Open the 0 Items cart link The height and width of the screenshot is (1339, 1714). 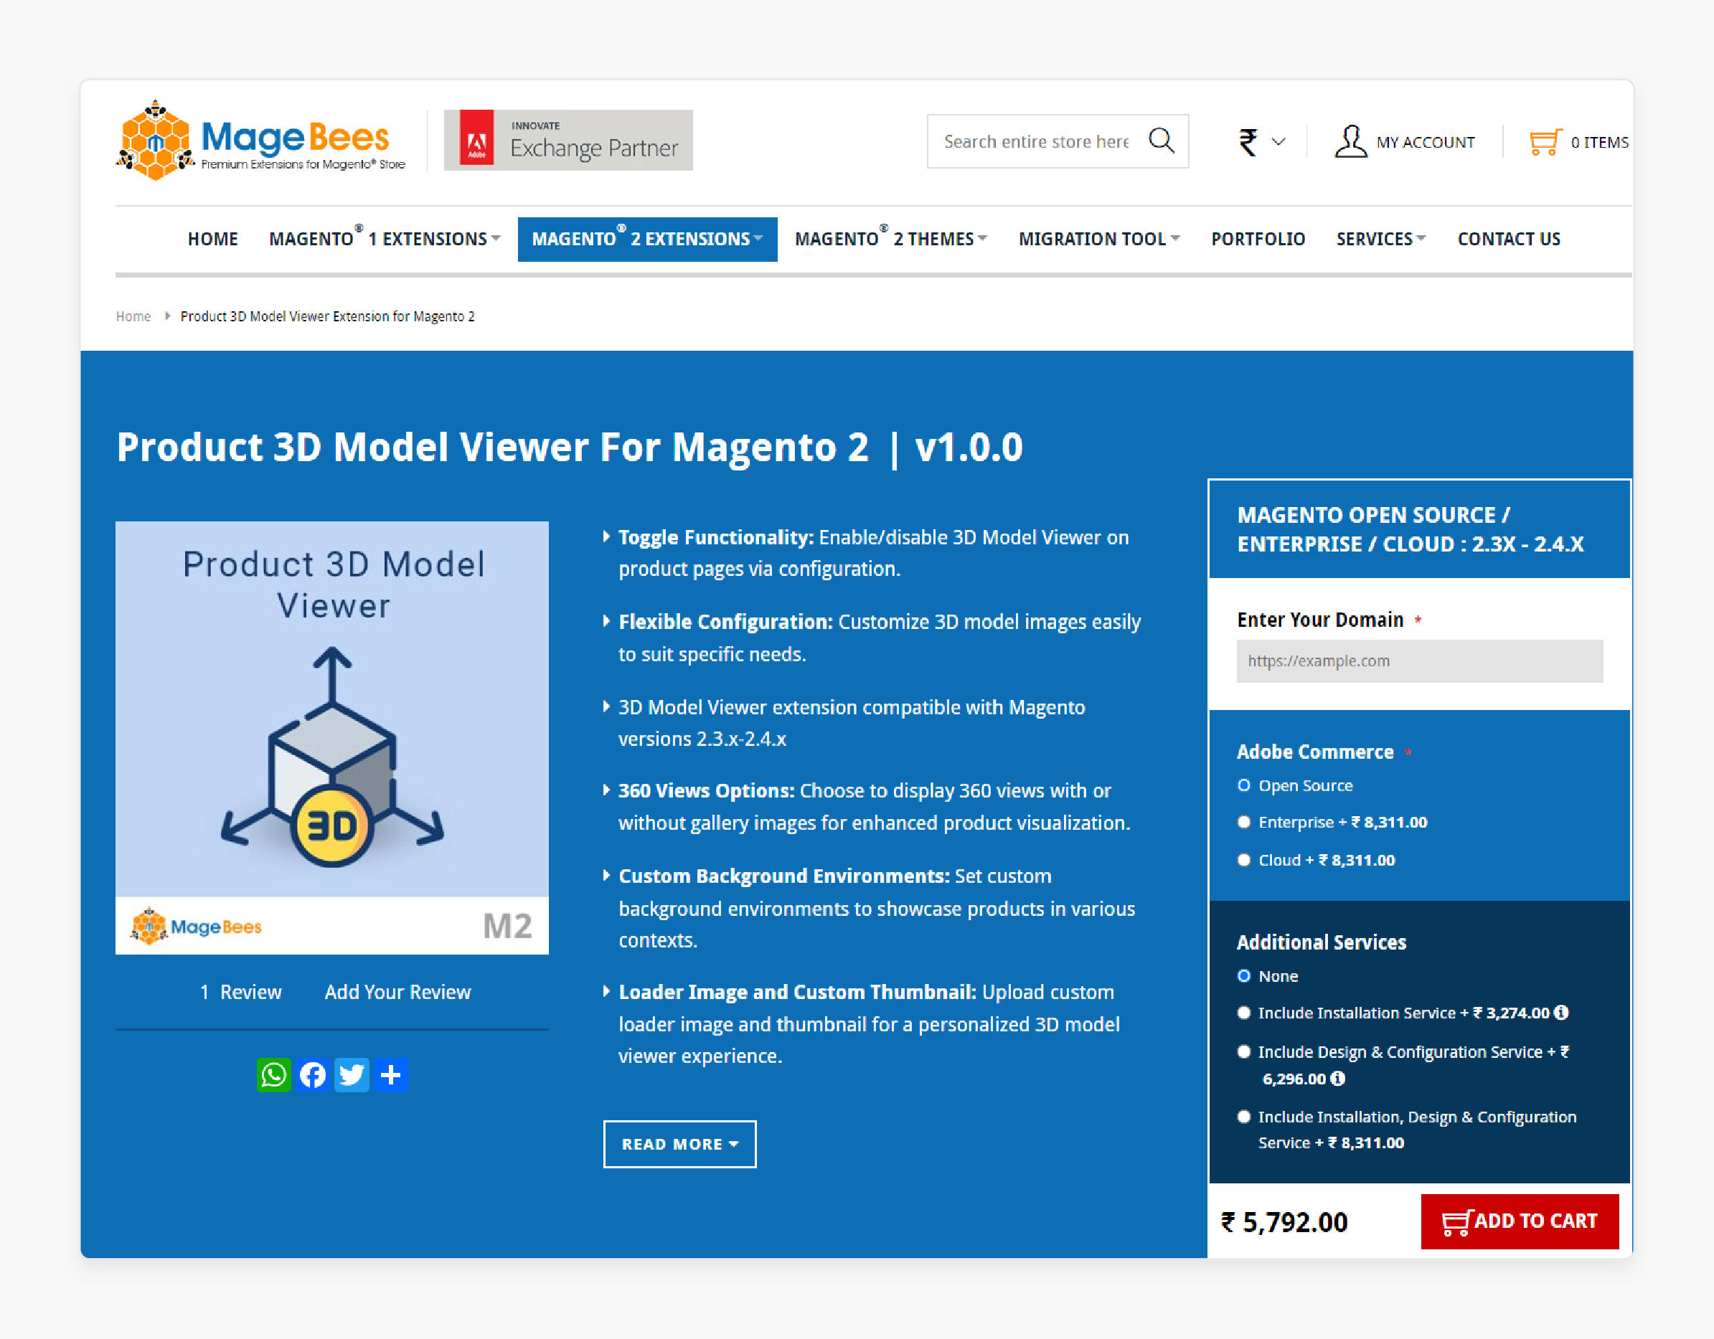(x=1599, y=142)
